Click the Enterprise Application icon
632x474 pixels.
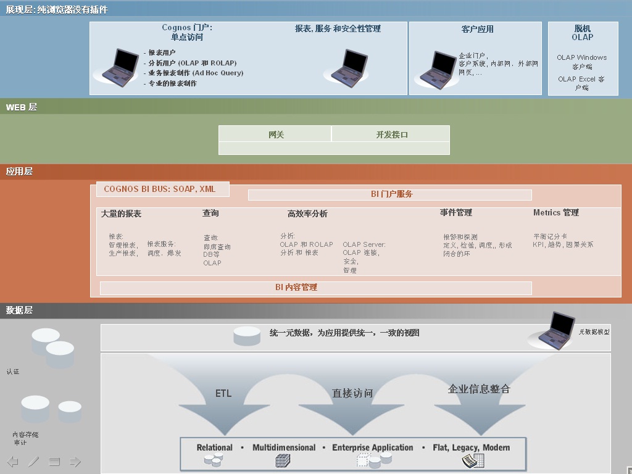pos(375,460)
